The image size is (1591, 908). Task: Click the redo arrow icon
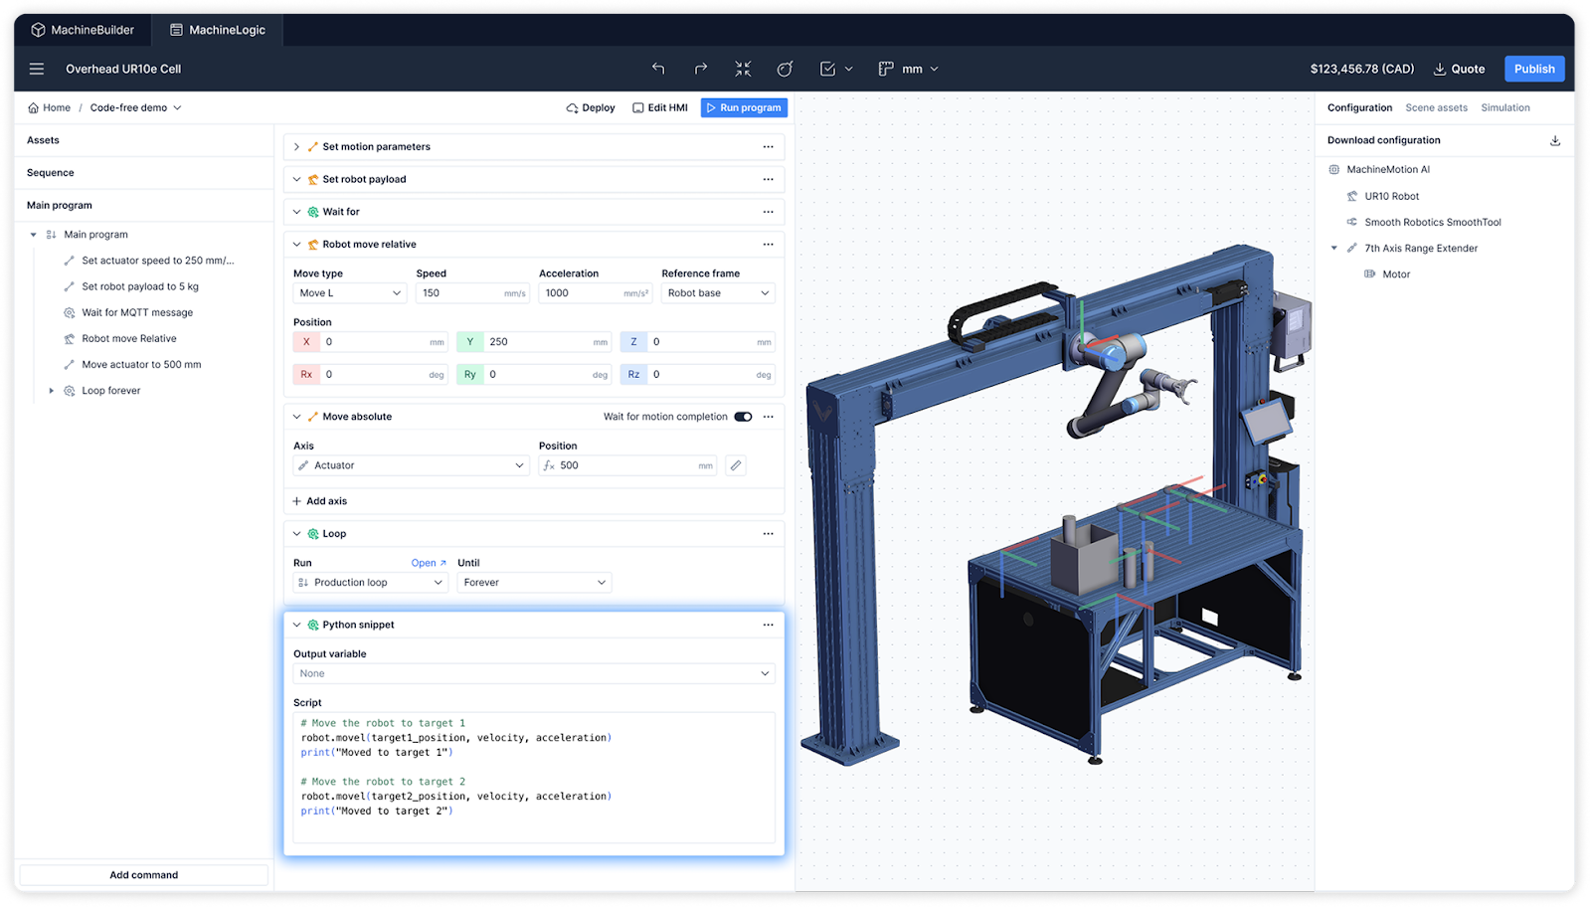701,69
